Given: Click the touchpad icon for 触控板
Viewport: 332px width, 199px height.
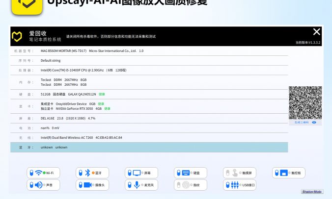Looking at the screenshot, I should pos(284,173).
